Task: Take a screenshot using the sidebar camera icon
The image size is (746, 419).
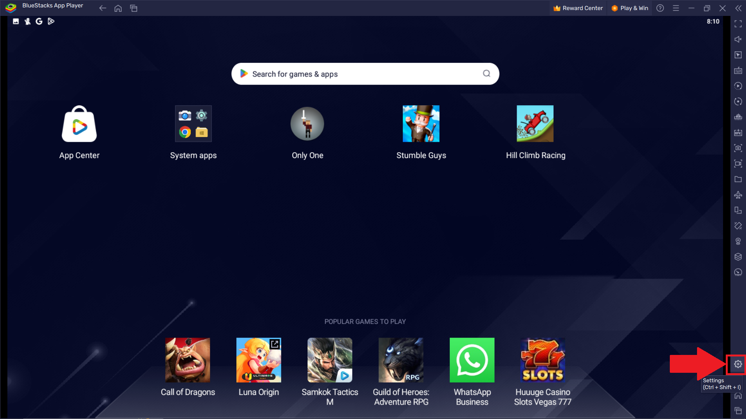Action: tap(738, 148)
